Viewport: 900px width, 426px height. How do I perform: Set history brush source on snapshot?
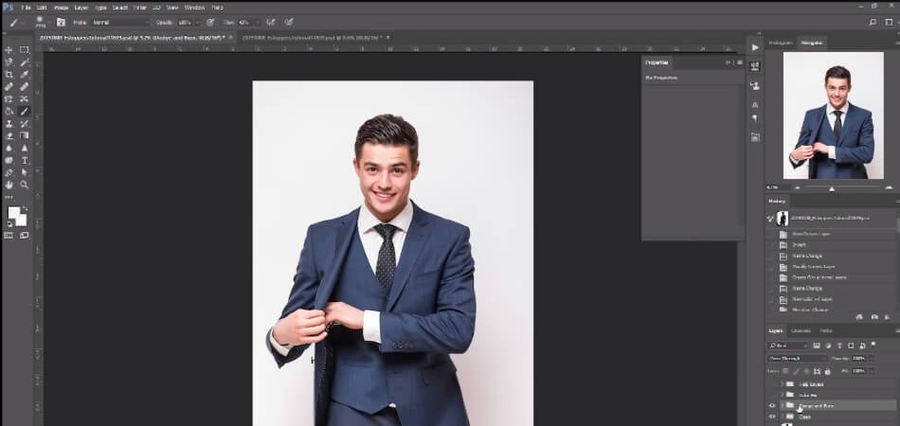tap(771, 218)
